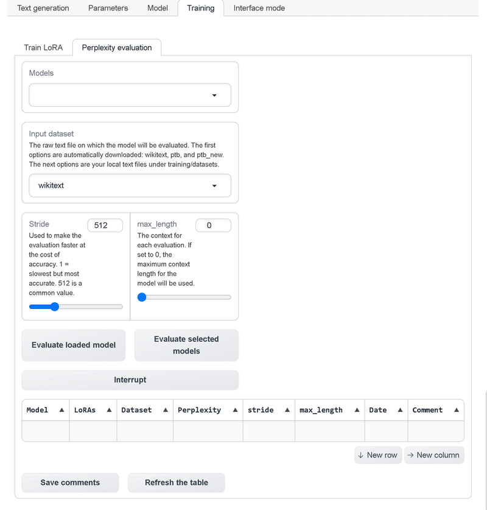This screenshot has height=510, width=487.
Task: Focus the Stride number input field
Action: point(105,225)
